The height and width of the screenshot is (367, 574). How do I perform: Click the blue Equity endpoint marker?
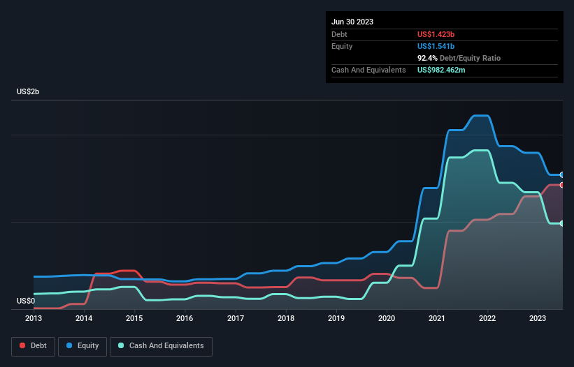point(562,175)
